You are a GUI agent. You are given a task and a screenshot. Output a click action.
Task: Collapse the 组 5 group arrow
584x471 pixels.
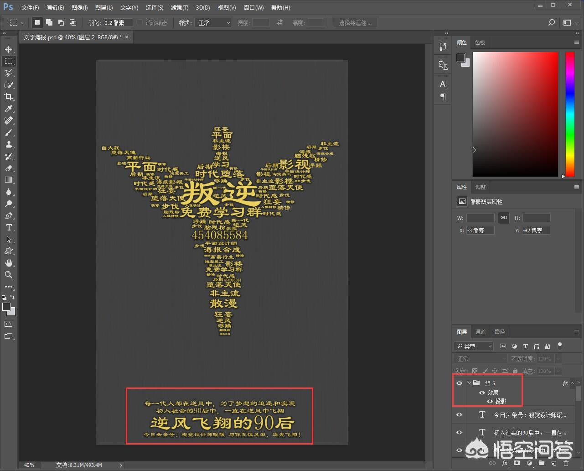469,383
